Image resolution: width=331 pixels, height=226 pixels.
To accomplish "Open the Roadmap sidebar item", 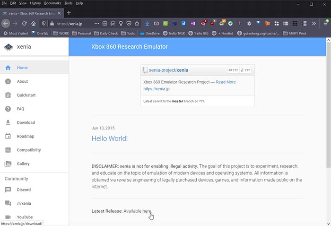I will coord(25,136).
